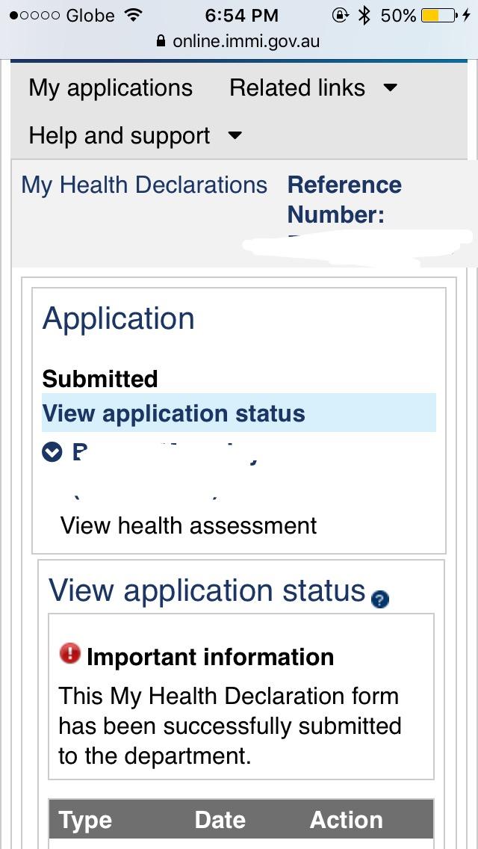Tap the Bluetooth status icon

[x=364, y=15]
